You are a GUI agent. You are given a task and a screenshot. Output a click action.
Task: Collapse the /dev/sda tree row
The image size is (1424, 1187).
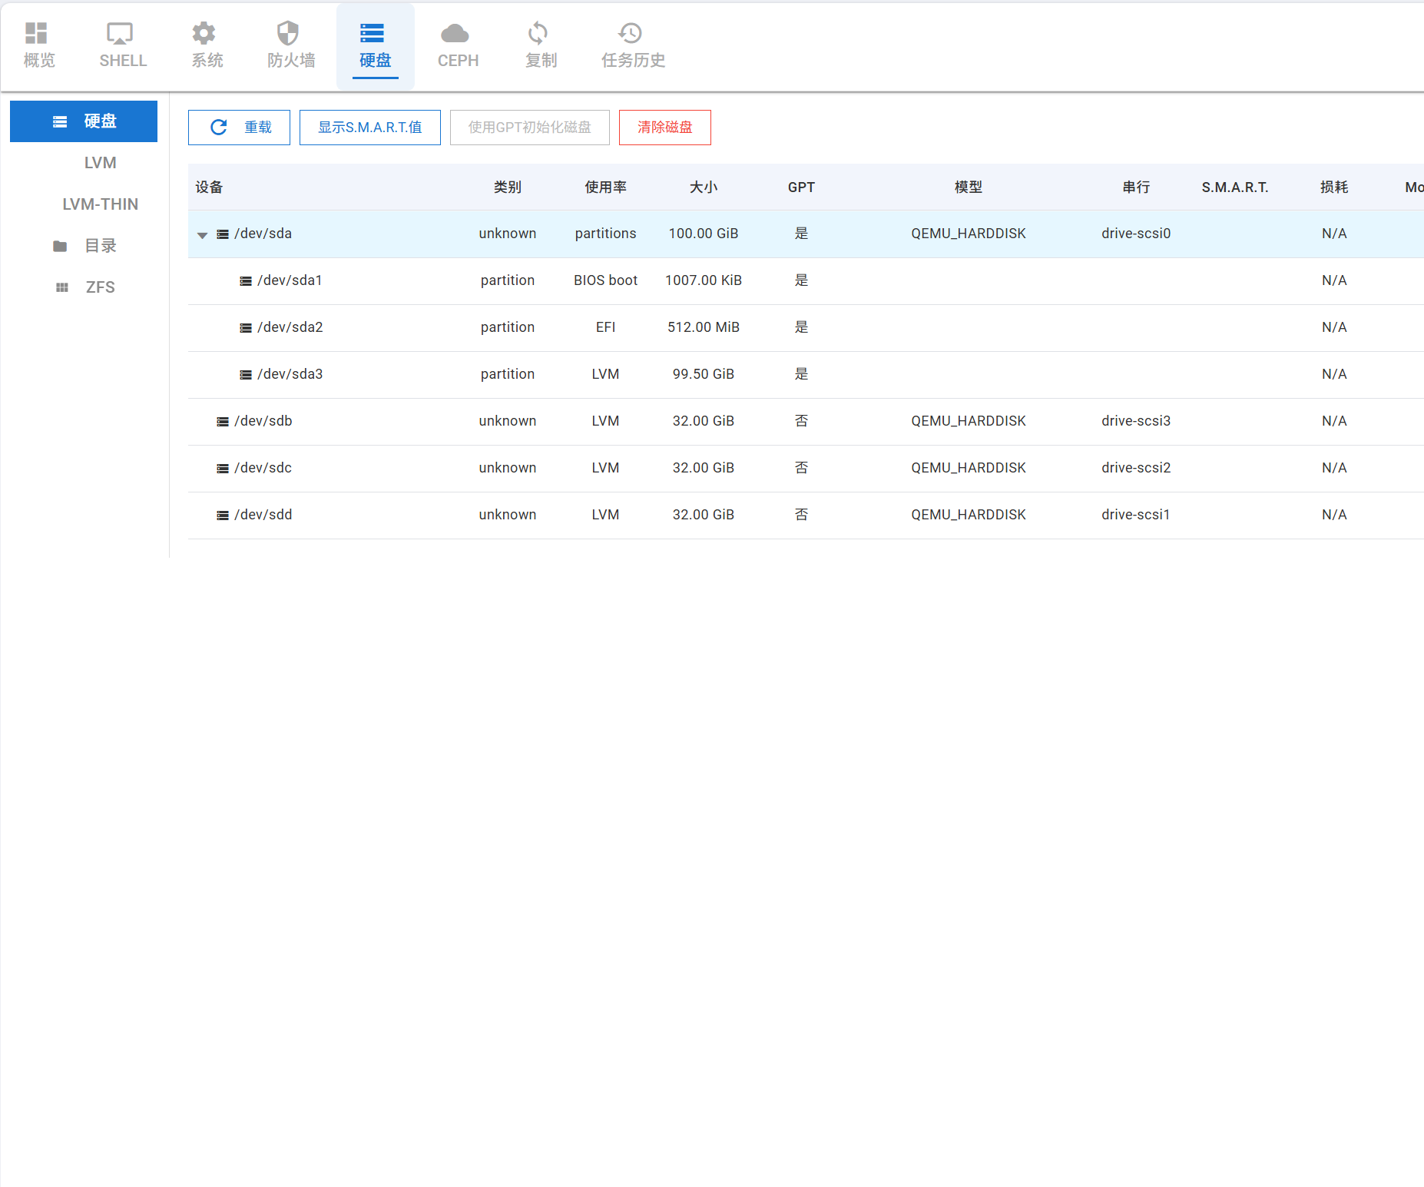point(202,235)
